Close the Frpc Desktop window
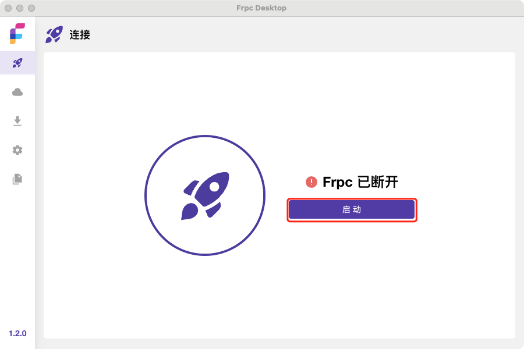 click(8, 8)
